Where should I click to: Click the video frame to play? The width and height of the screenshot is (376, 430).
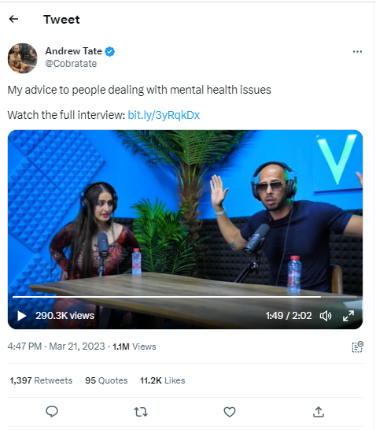coord(185,214)
